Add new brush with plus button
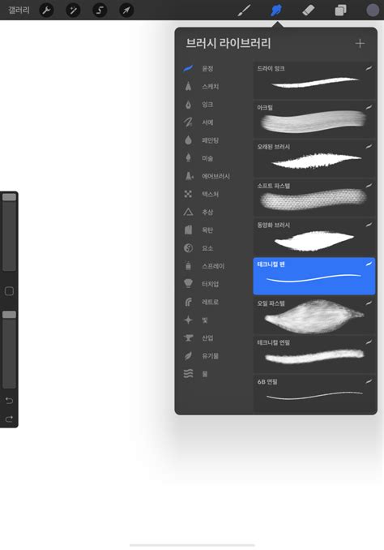 360,44
